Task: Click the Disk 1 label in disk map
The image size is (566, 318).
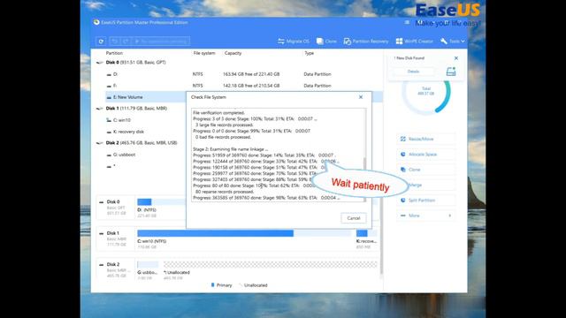Action: pos(113,233)
